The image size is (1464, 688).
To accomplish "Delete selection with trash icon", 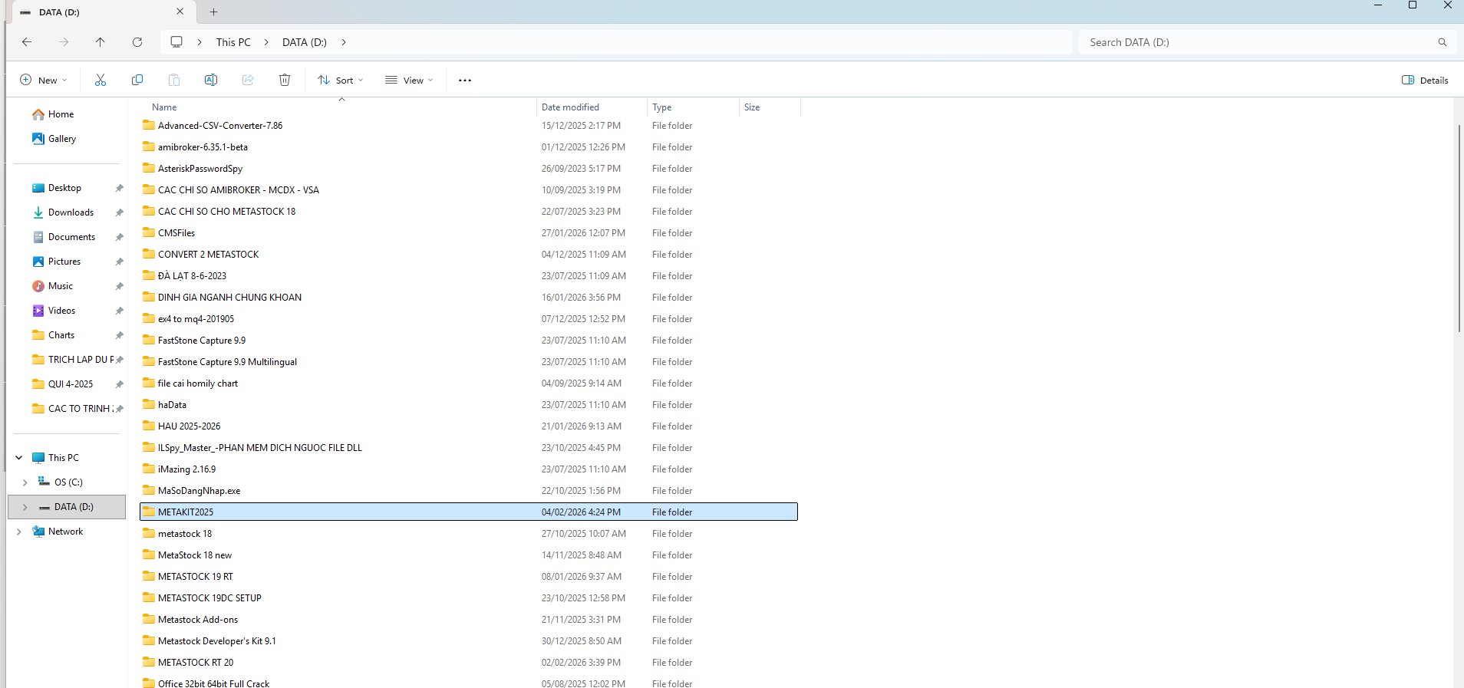I will click(x=285, y=80).
